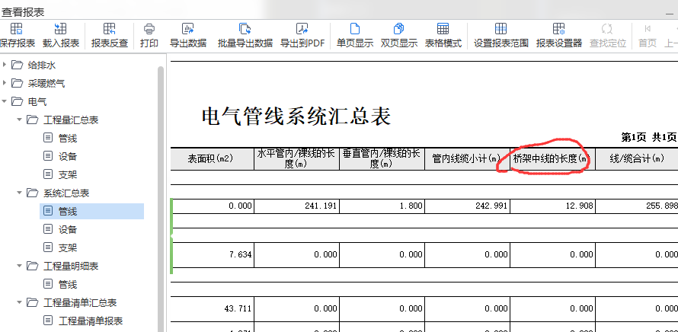Collapse the 工程量明细表 node
The width and height of the screenshot is (678, 332).
(x=20, y=266)
